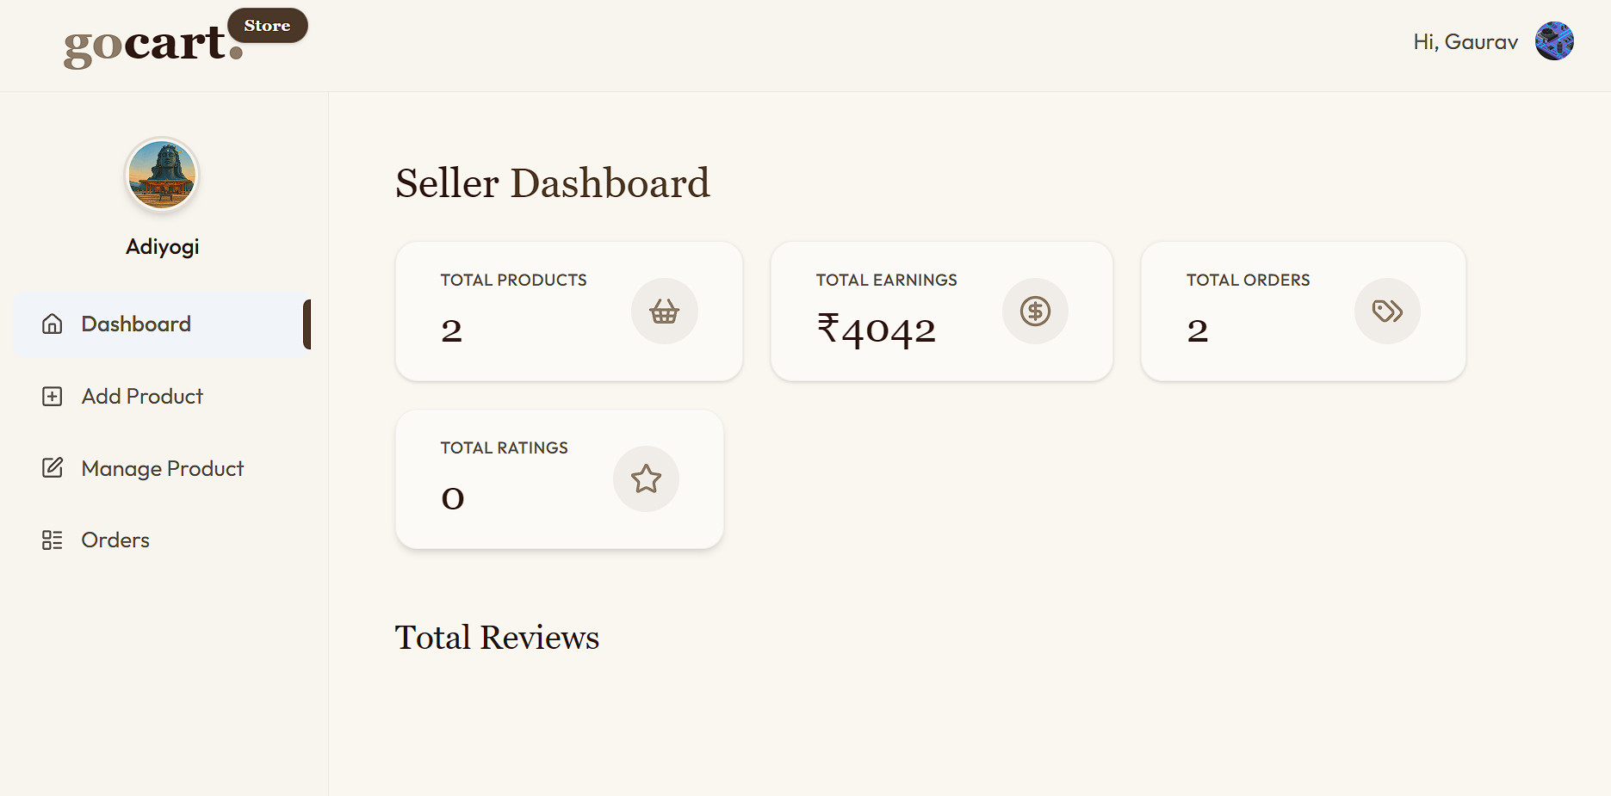
Task: Open Gaurav's user avatar in header
Action: pos(1554,41)
